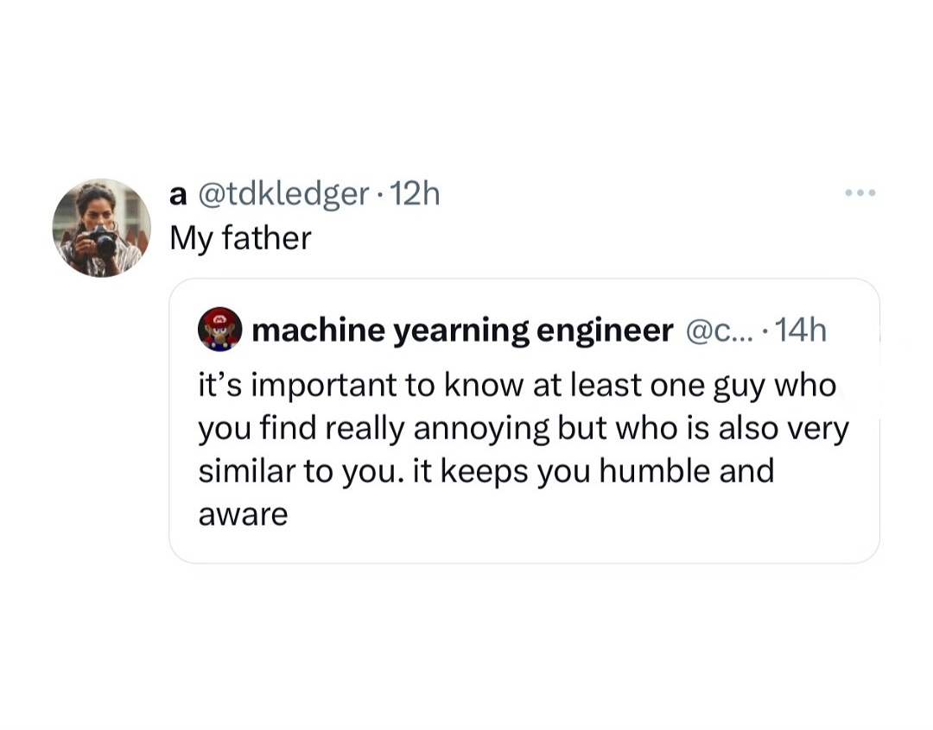Click the word "aware" in quoted tweet
This screenshot has width=933, height=730.
(x=243, y=515)
